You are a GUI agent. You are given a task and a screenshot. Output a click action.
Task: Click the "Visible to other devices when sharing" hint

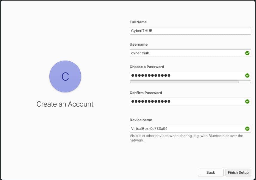click(186, 138)
